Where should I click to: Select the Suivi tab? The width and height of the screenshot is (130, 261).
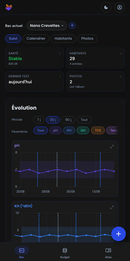pos(13,39)
